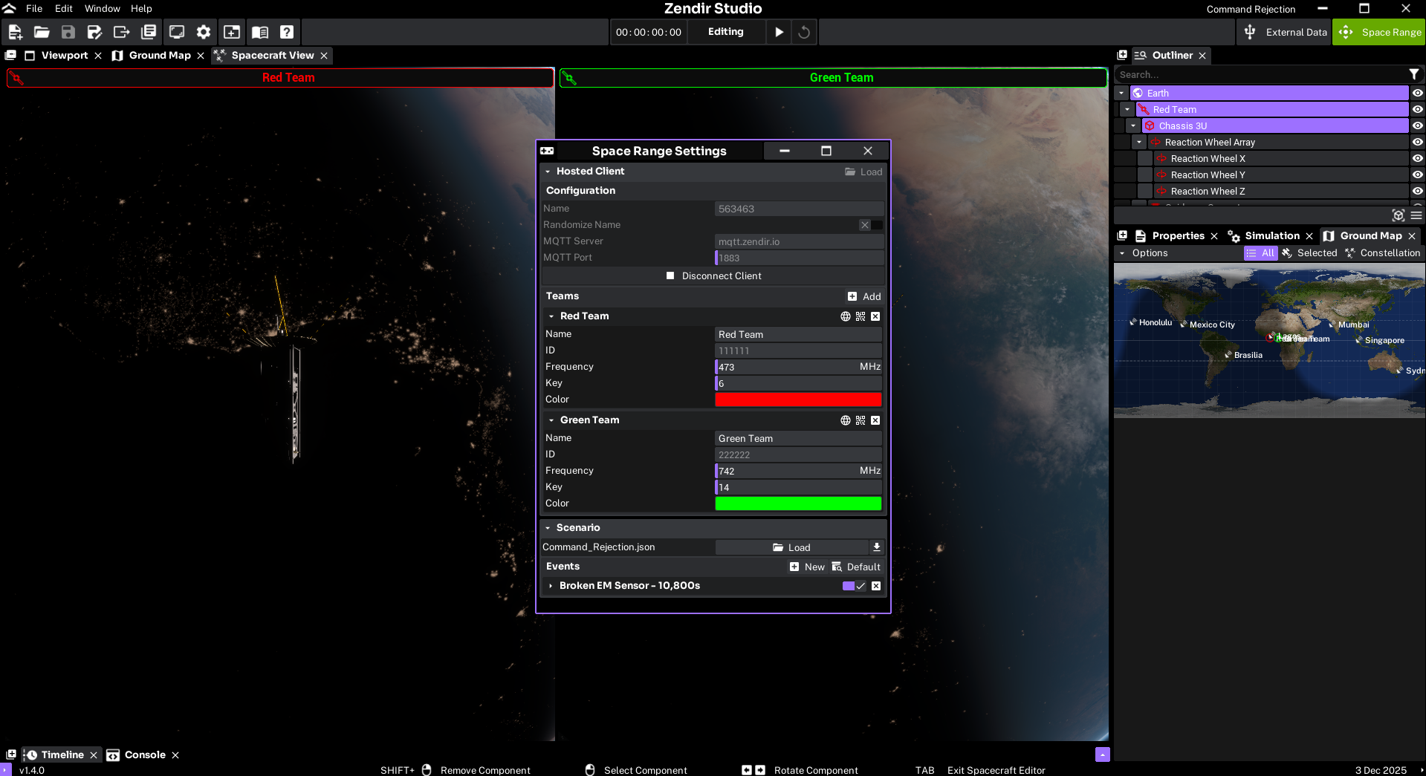Open the settings gear in the toolbar
The height and width of the screenshot is (776, 1426).
(204, 32)
